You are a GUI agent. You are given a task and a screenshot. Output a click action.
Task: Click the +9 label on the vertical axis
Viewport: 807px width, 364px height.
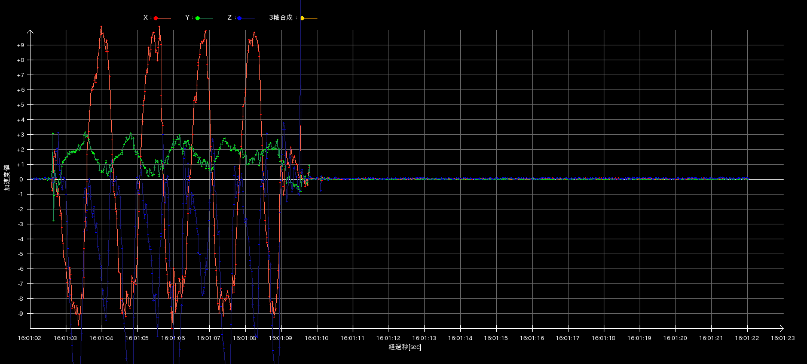(20, 45)
